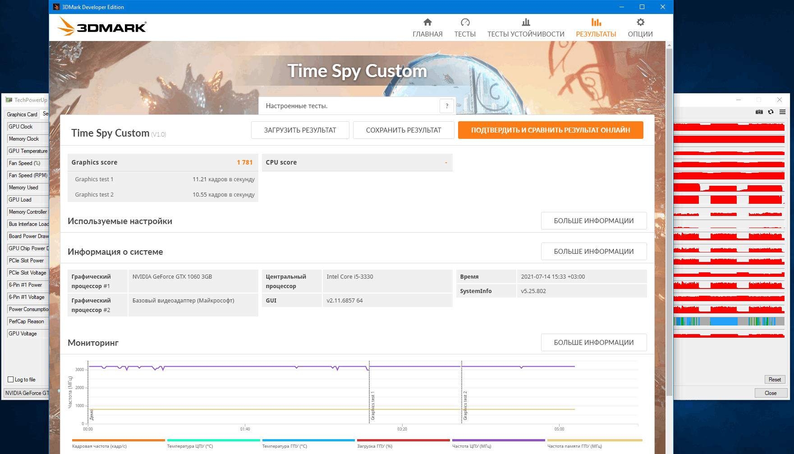Toggle Частота ЦПУ (МГц) legend series
794x454 pixels.
[x=499, y=444]
